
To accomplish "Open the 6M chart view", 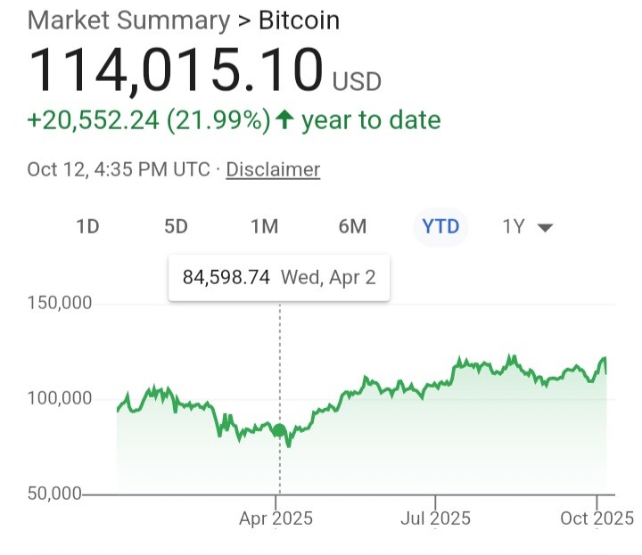I will (x=352, y=226).
